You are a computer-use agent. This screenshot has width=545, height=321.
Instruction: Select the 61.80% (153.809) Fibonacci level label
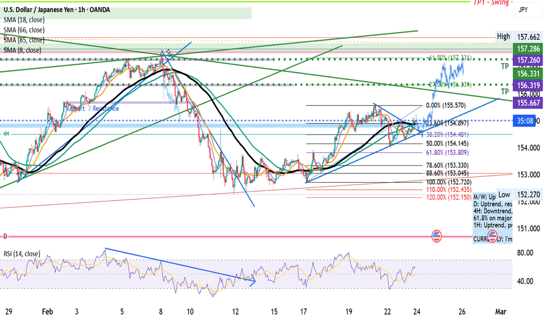448,152
